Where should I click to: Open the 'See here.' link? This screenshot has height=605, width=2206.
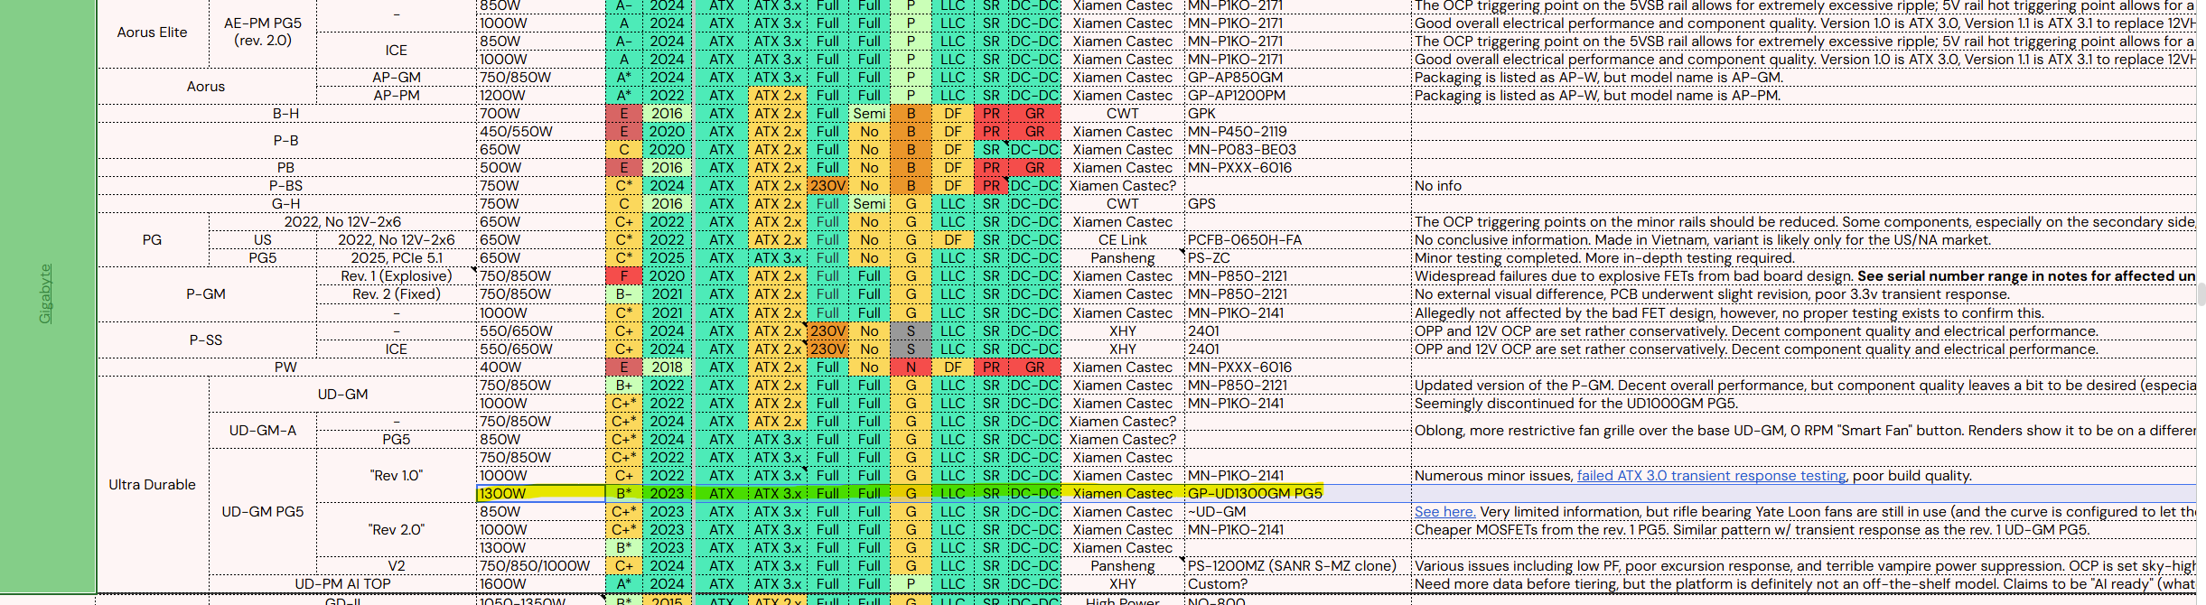click(x=1444, y=512)
